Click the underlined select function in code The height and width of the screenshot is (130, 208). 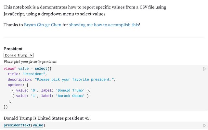[x=41, y=69]
